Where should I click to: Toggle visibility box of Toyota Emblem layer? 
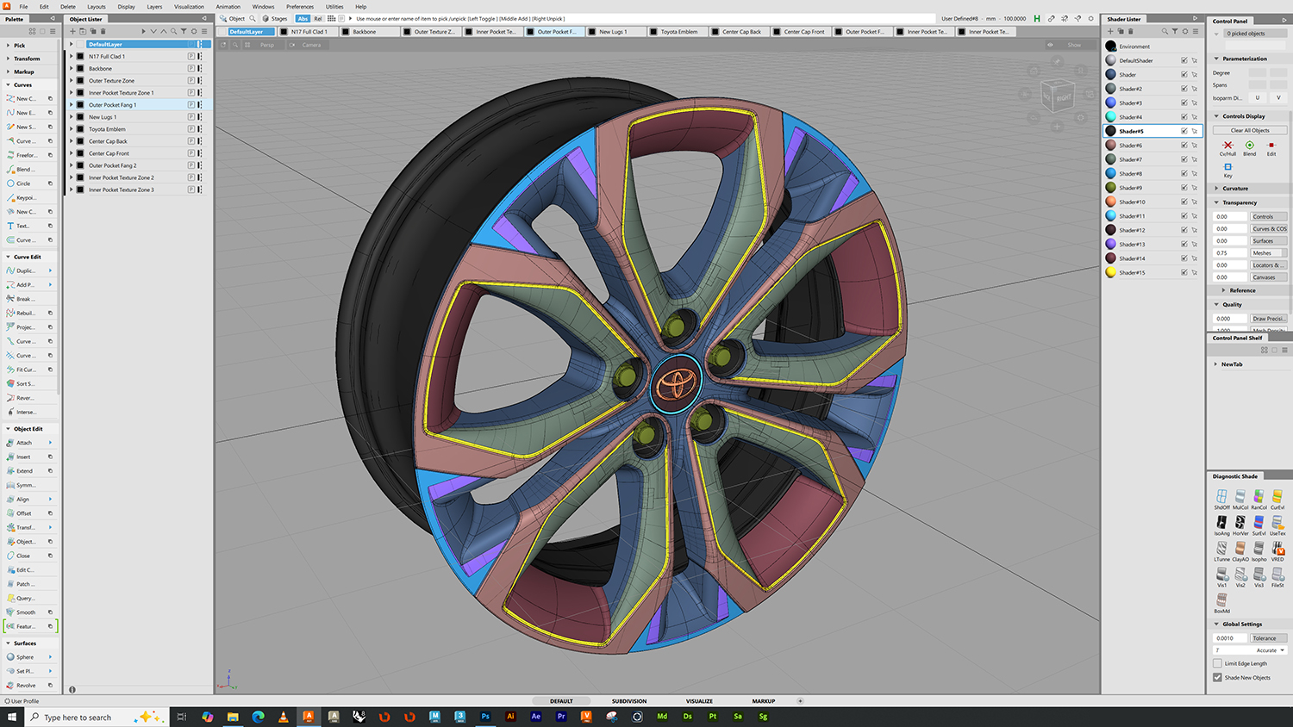click(80, 129)
